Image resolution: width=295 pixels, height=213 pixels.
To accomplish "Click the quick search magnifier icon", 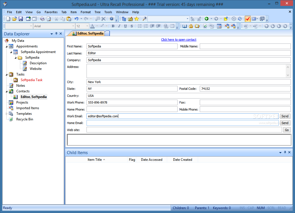I will tap(144, 19).
